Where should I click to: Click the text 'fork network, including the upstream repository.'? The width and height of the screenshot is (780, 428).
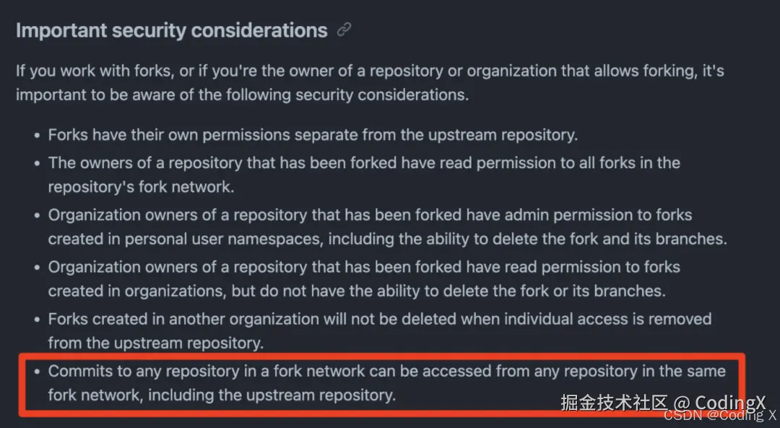[x=222, y=395]
